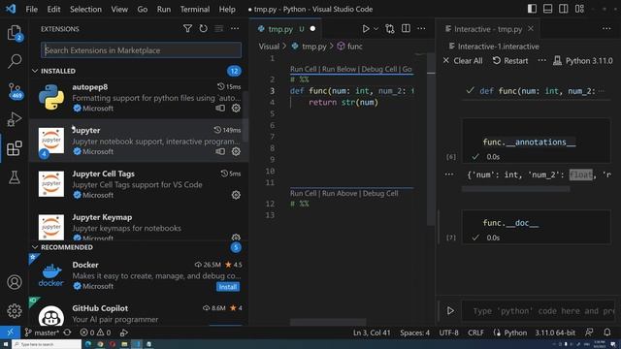The image size is (621, 349).
Task: Refresh the extensions list
Action: [x=203, y=28]
